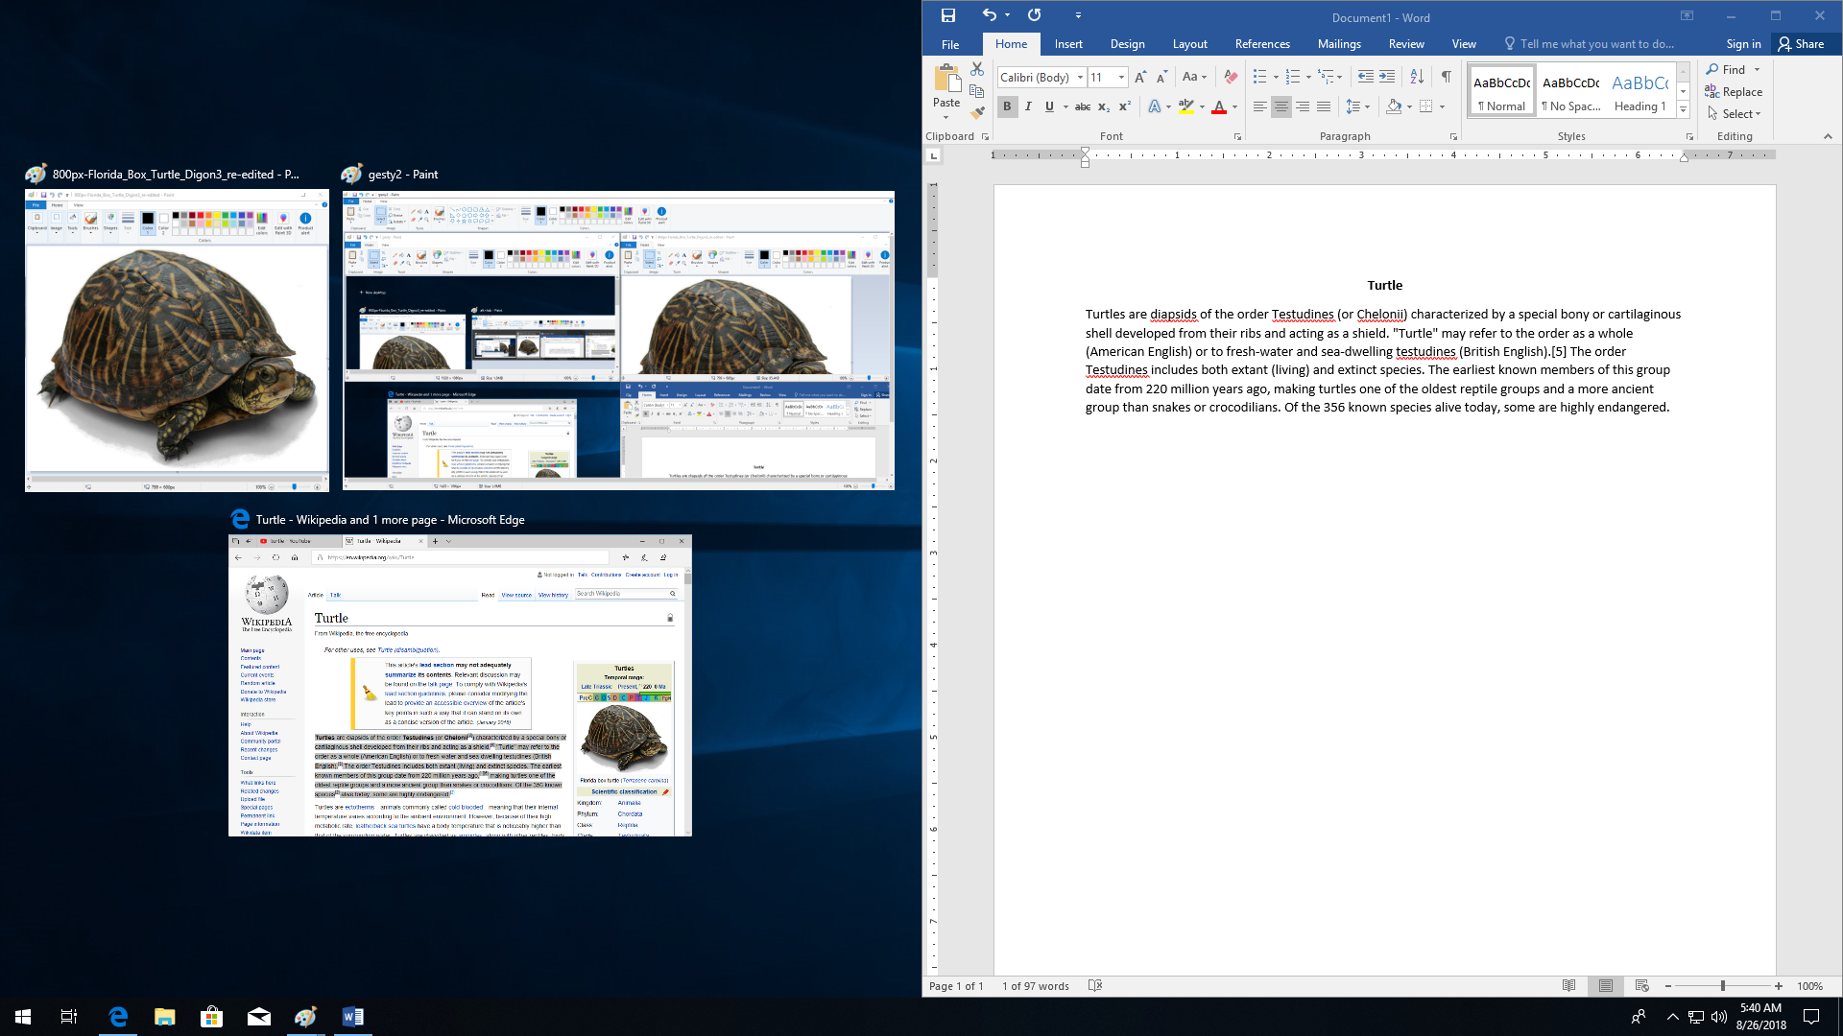
Task: Toggle bold formatting
Action: [x=1007, y=106]
